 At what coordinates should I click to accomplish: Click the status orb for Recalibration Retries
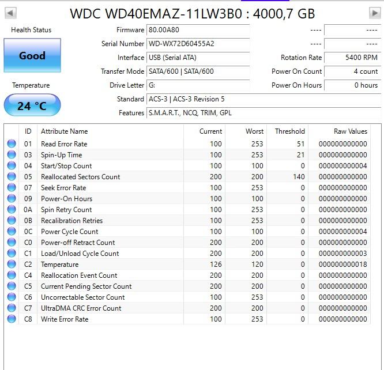click(x=12, y=220)
